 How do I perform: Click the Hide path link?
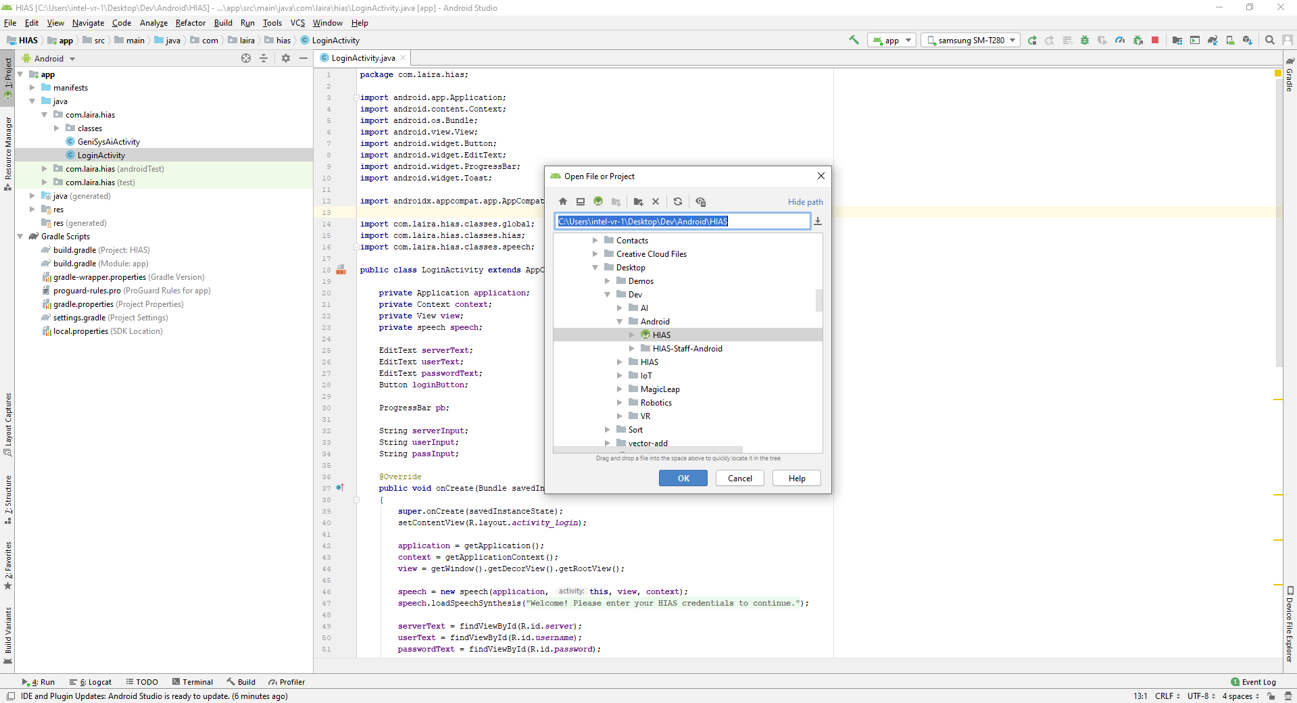pyautogui.click(x=805, y=202)
